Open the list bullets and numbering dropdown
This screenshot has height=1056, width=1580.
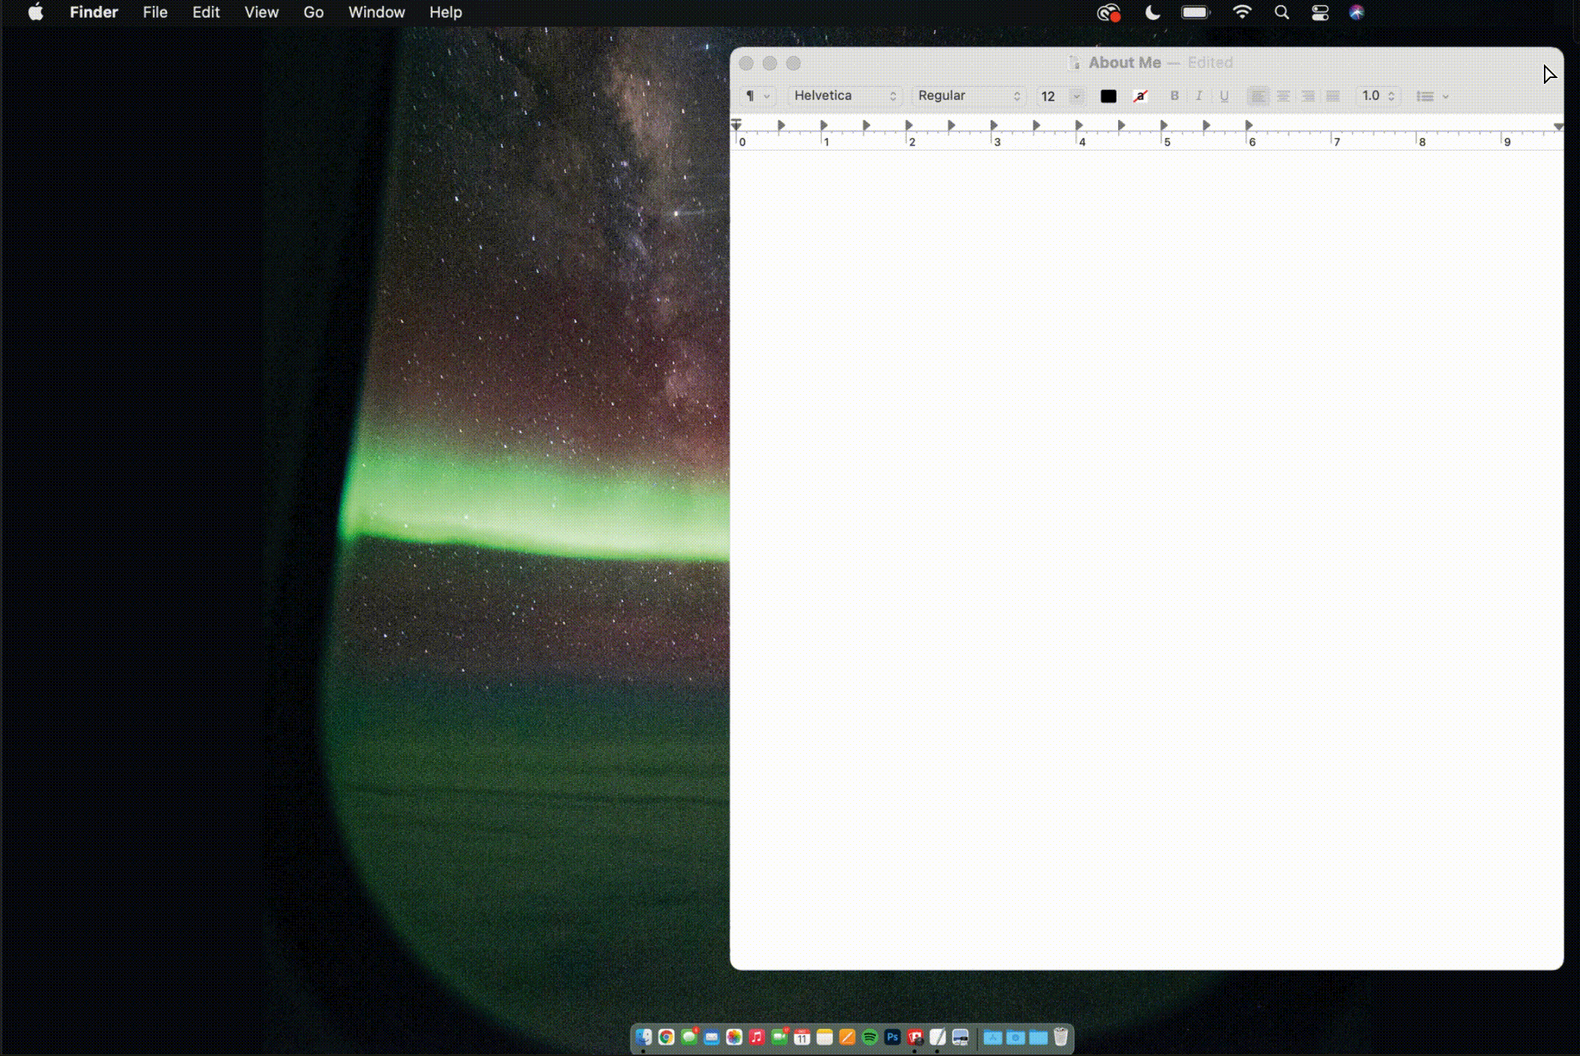pyautogui.click(x=1432, y=96)
